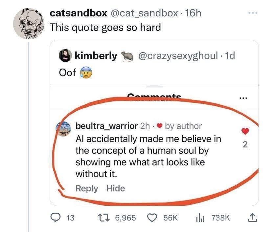Viewport: 272px width, 232px height.
Task: Select the beultra_warrior username in the comment
Action: 107,126
